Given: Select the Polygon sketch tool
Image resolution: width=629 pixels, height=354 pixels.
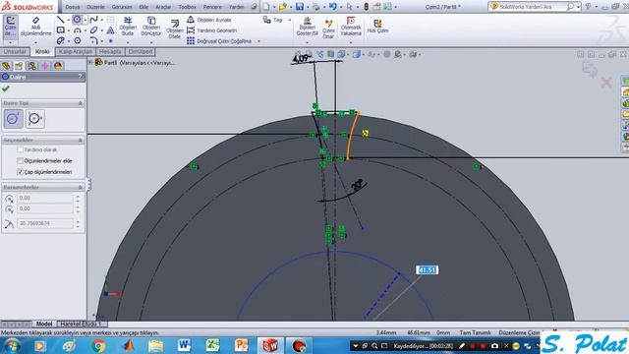Looking at the screenshot, I should (x=77, y=40).
